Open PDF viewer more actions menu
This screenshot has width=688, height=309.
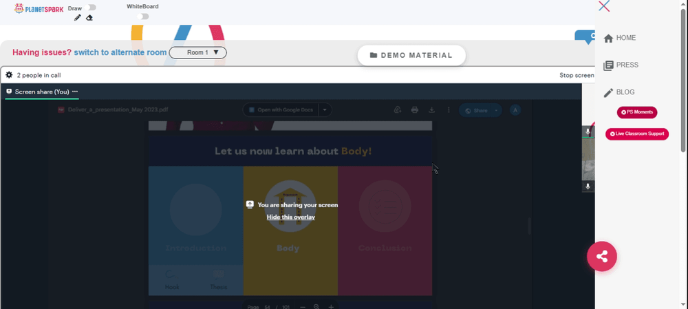pyautogui.click(x=449, y=110)
